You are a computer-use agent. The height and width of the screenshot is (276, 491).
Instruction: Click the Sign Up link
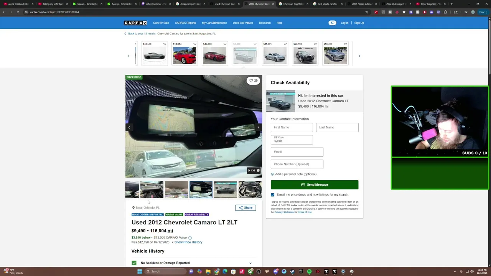pyautogui.click(x=359, y=23)
